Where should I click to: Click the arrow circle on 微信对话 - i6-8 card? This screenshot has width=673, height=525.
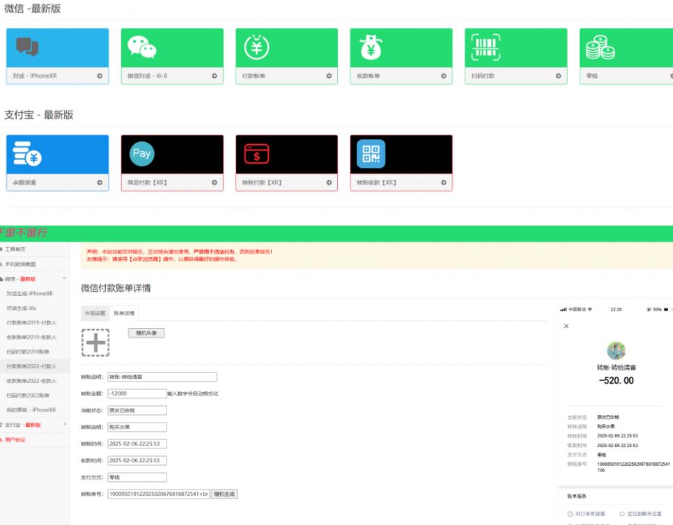pyautogui.click(x=214, y=76)
